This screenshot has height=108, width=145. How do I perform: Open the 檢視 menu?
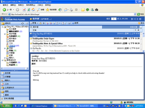click(21, 5)
